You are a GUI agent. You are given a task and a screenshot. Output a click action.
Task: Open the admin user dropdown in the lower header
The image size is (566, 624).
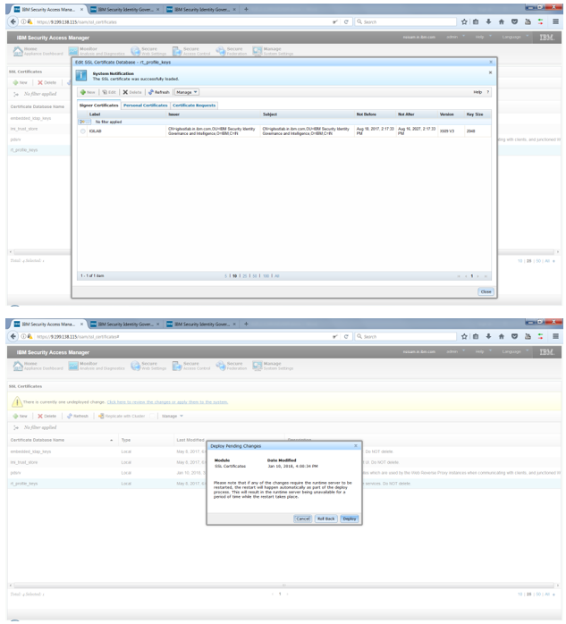[455, 351]
